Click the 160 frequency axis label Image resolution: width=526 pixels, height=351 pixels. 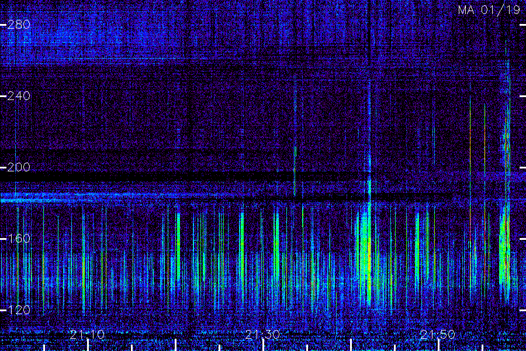click(x=19, y=239)
